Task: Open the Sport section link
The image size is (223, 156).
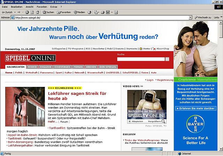Action: pos(59,73)
